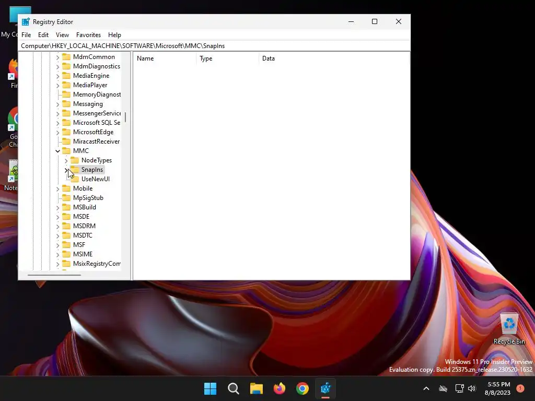Open the File menu
The width and height of the screenshot is (535, 401).
[26, 35]
